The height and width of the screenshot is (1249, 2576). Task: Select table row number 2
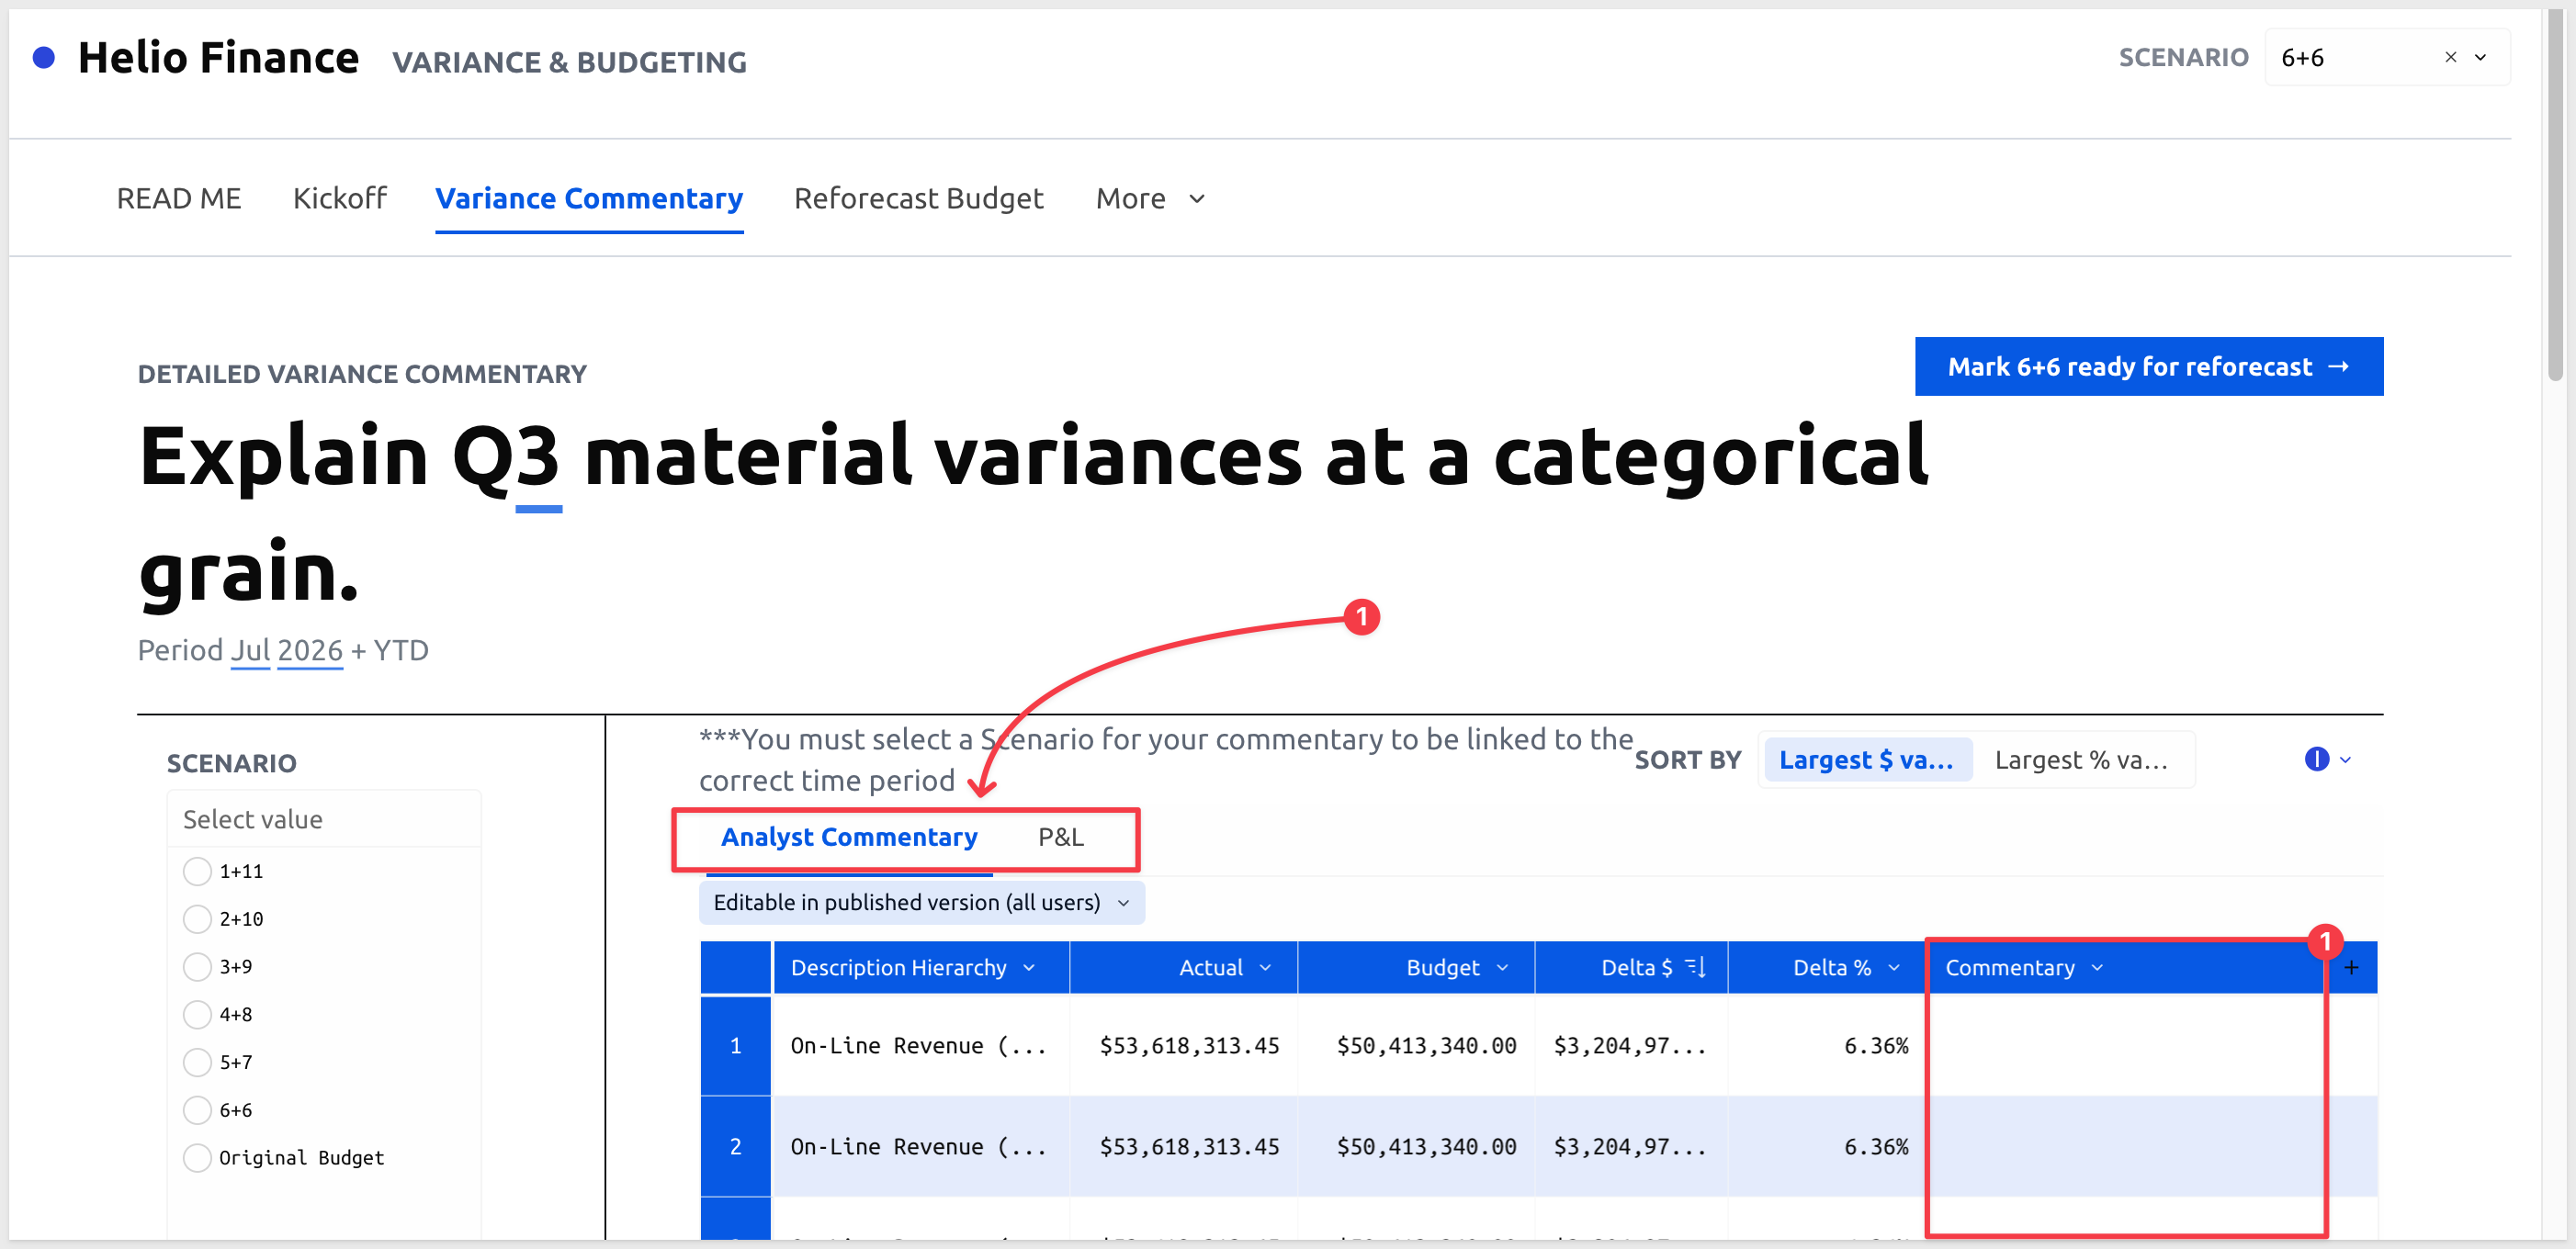735,1146
